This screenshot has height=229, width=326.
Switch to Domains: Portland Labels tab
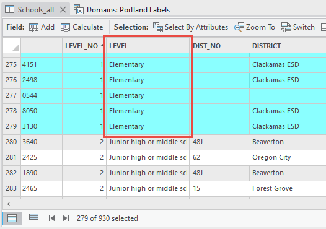(122, 10)
